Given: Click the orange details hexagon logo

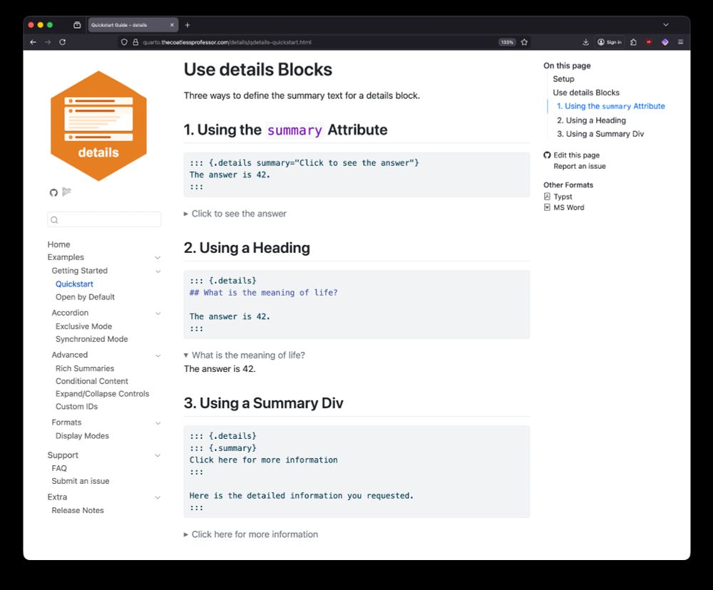Looking at the screenshot, I should click(x=99, y=124).
